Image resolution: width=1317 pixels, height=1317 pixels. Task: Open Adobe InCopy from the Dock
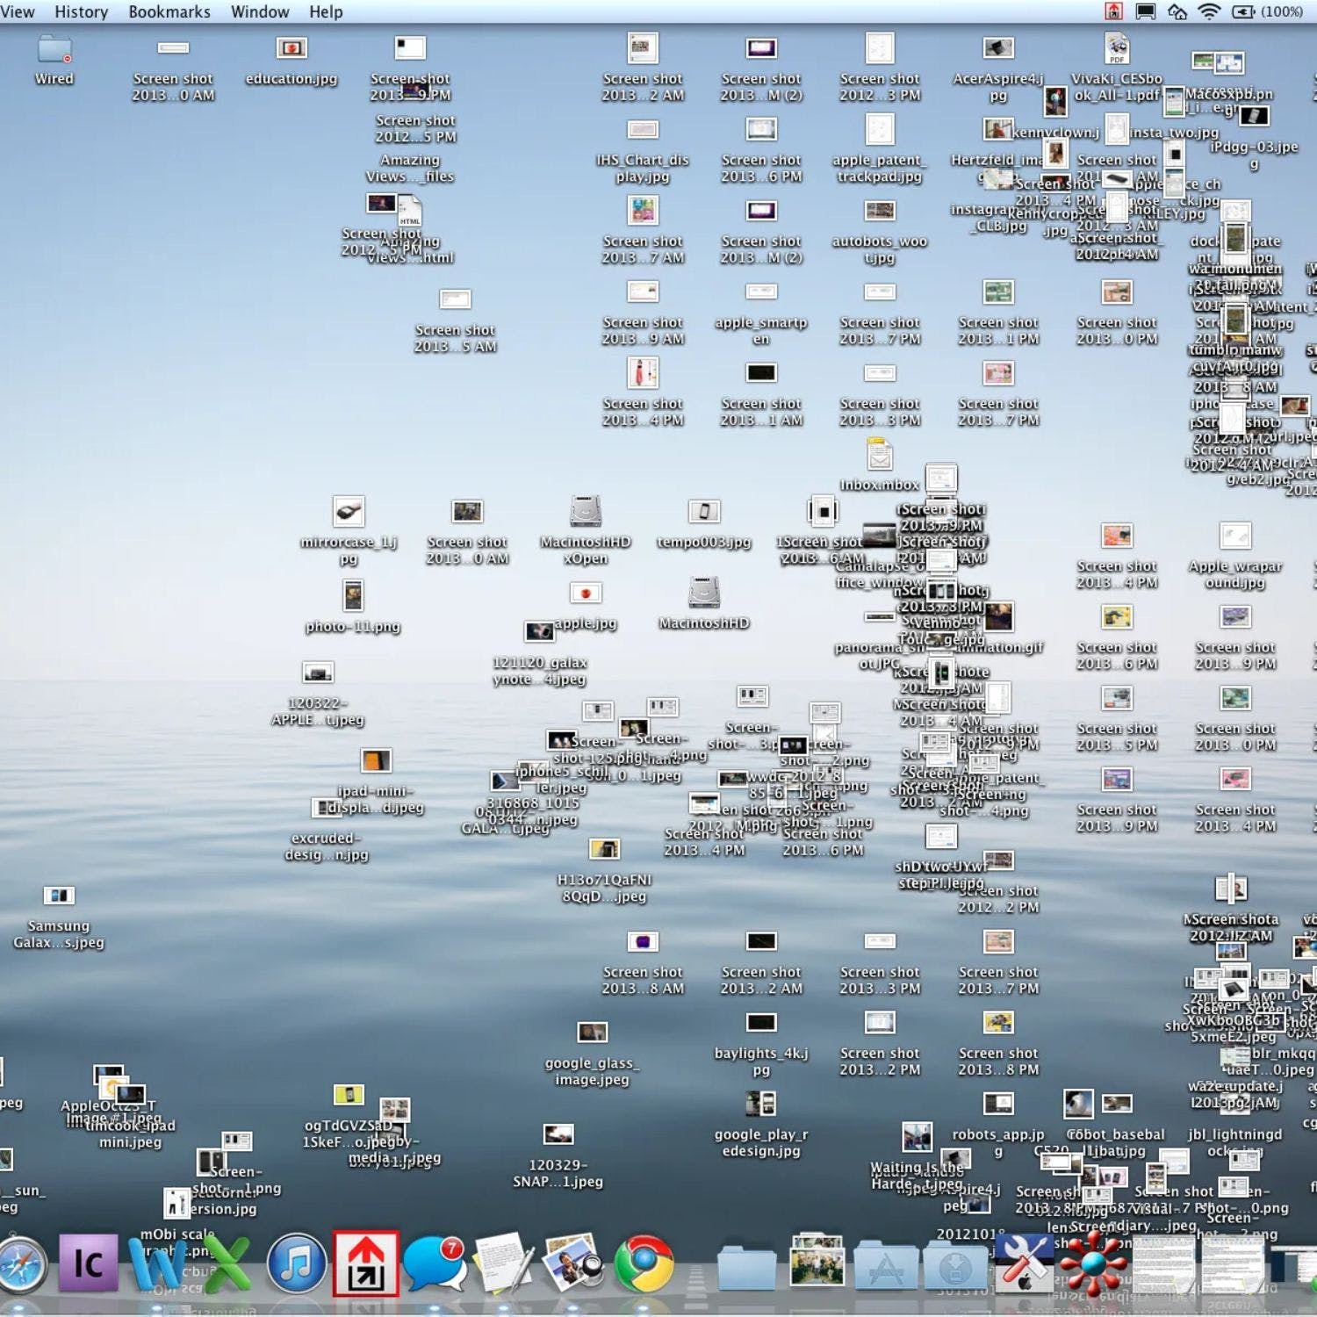[x=88, y=1263]
